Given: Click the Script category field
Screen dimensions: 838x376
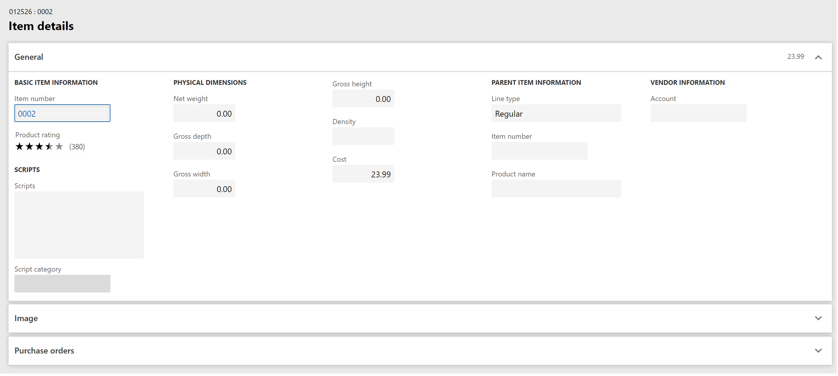Looking at the screenshot, I should [x=62, y=284].
